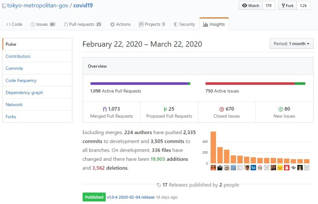Click the releases tag icon
The width and height of the screenshot is (318, 204).
(159, 185)
